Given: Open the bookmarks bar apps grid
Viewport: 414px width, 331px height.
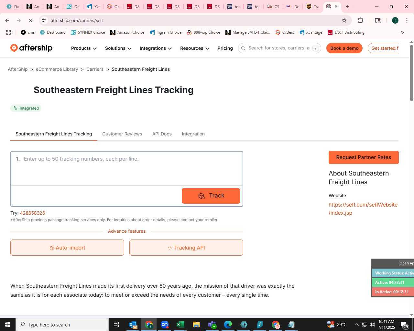Looking at the screenshot, I should (x=8, y=32).
